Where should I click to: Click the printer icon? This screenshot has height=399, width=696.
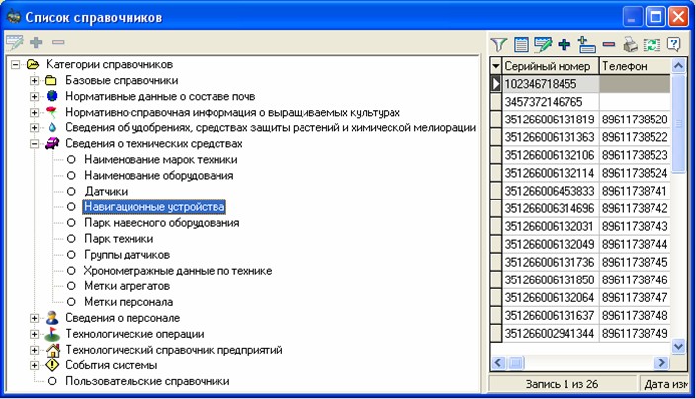pyautogui.click(x=630, y=43)
